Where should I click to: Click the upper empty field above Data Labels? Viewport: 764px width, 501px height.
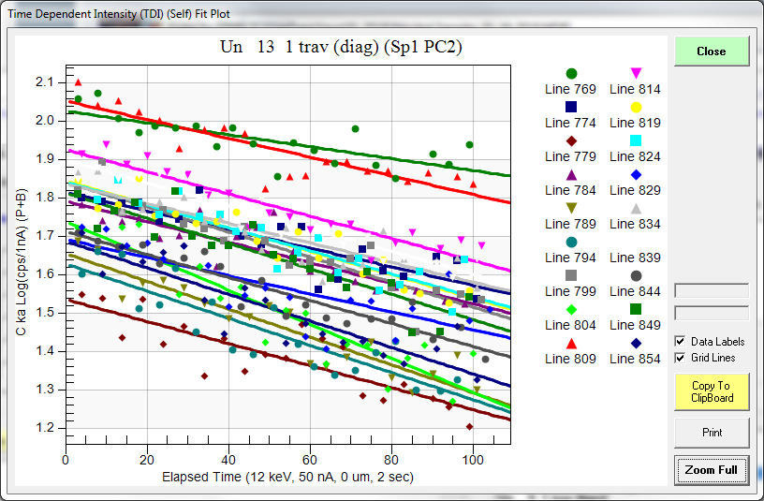712,291
